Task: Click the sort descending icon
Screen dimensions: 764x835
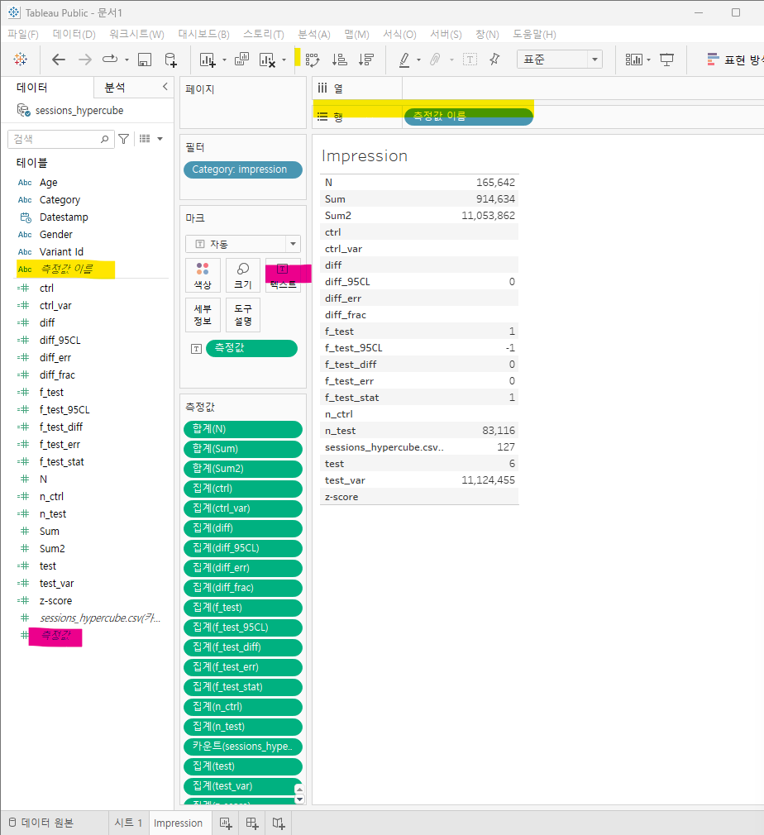Action: click(x=366, y=60)
